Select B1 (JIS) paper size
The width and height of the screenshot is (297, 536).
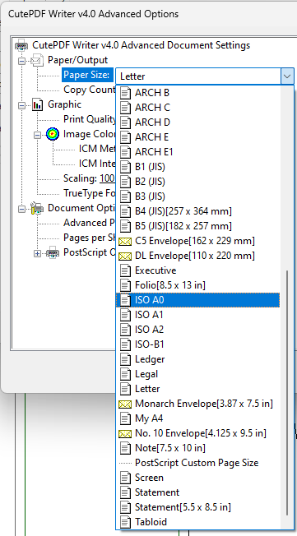(x=197, y=167)
